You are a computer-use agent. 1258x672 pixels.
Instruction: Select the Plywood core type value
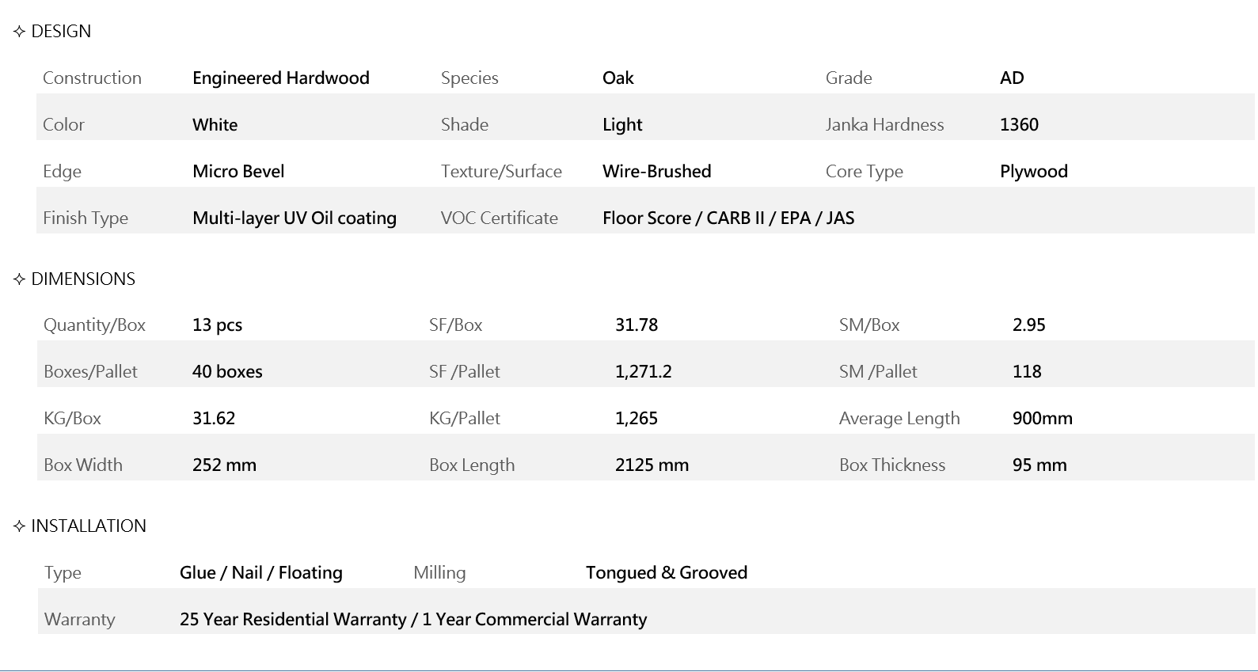tap(1033, 172)
